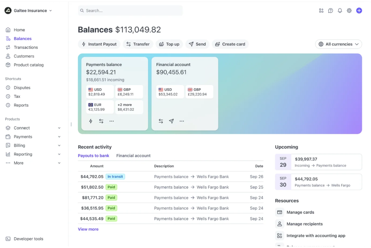The height and width of the screenshot is (248, 371).
Task: Select the lightning payout icon on Payments balance card
Action: (x=90, y=121)
